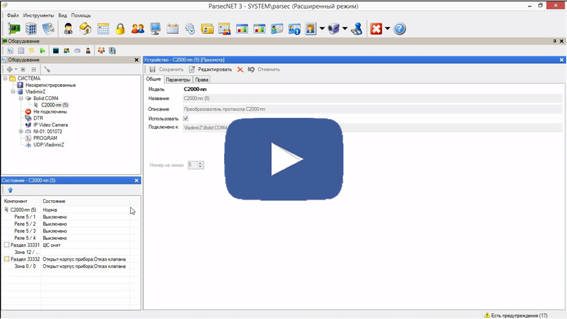The width and height of the screenshot is (567, 319).
Task: Switch to the Права tab
Action: [x=202, y=80]
